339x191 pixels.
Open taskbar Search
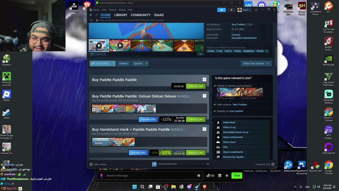pyautogui.click(x=142, y=187)
